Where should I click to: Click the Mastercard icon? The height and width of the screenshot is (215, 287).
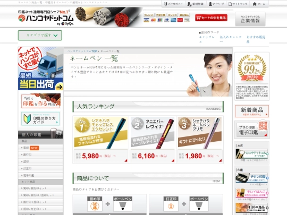pyautogui.click(x=153, y=20)
